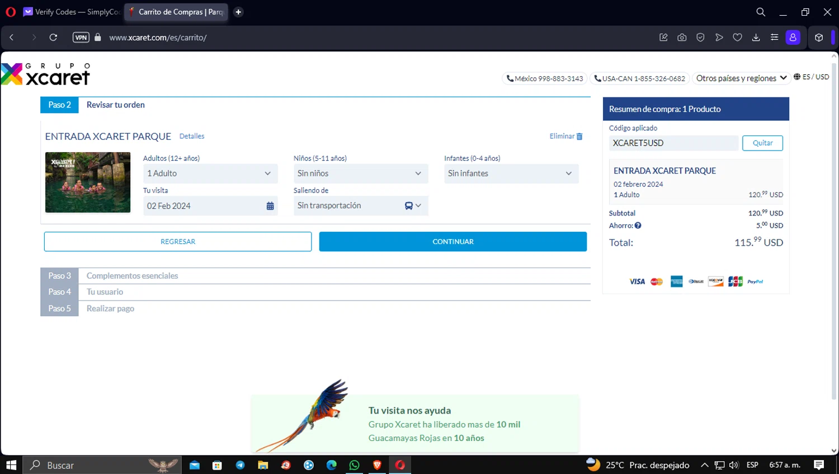
Task: Click the heart bookmark icon in address bar
Action: (737, 37)
